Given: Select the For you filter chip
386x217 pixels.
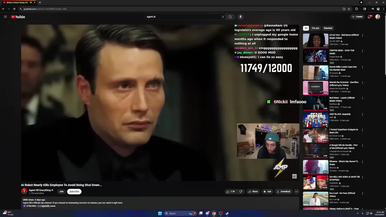Looking at the screenshot, I should pos(315,28).
